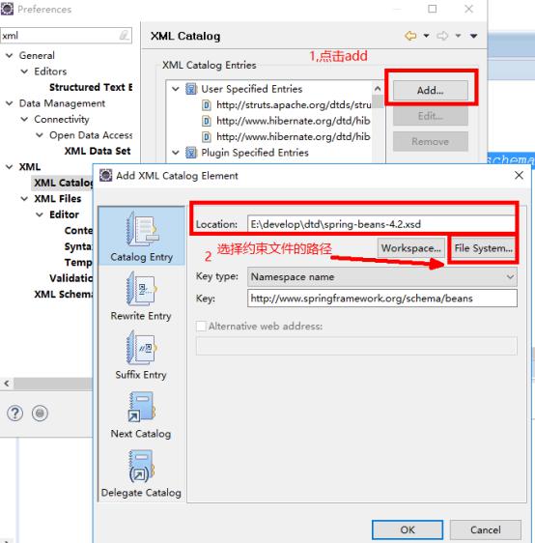Screen dimensions: 535x543
Task: Click the help question mark icon
Action: [x=14, y=414]
